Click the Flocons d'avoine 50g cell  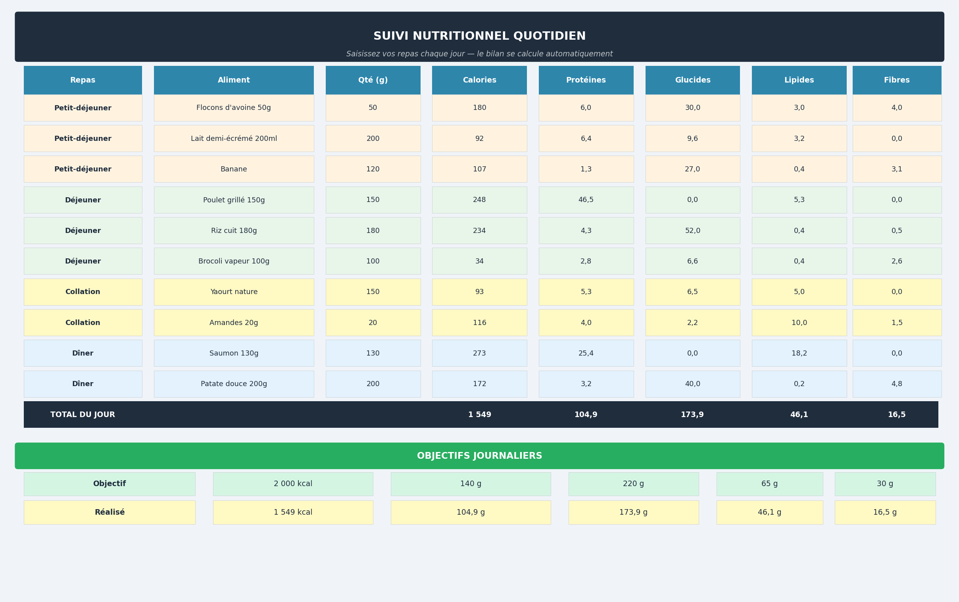click(234, 108)
